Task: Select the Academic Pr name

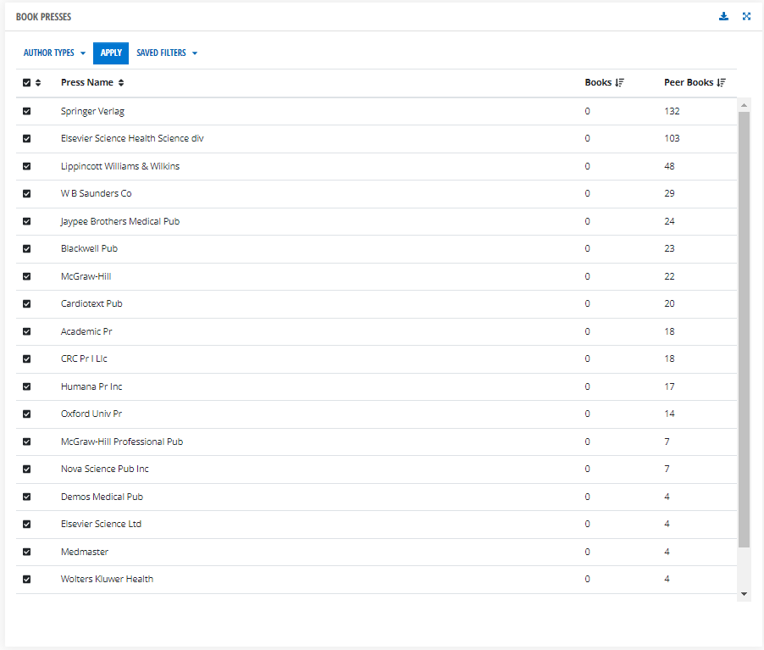Action: 86,331
